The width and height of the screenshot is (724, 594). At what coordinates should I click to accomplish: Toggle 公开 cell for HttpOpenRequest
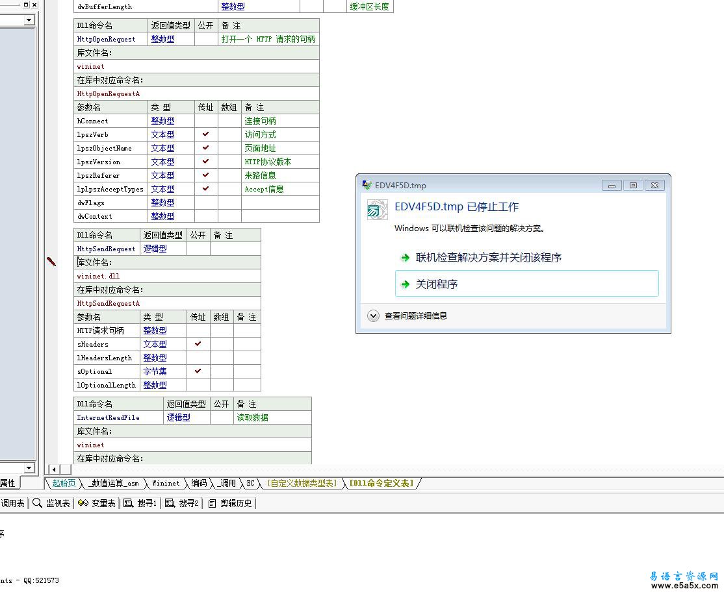(206, 39)
